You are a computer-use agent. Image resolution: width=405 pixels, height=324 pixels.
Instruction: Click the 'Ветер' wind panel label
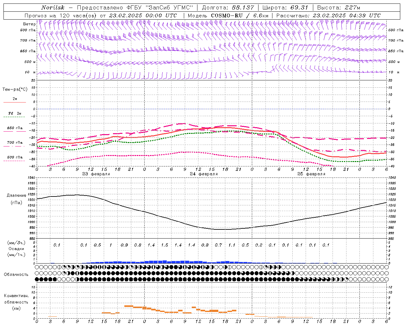tap(29, 24)
